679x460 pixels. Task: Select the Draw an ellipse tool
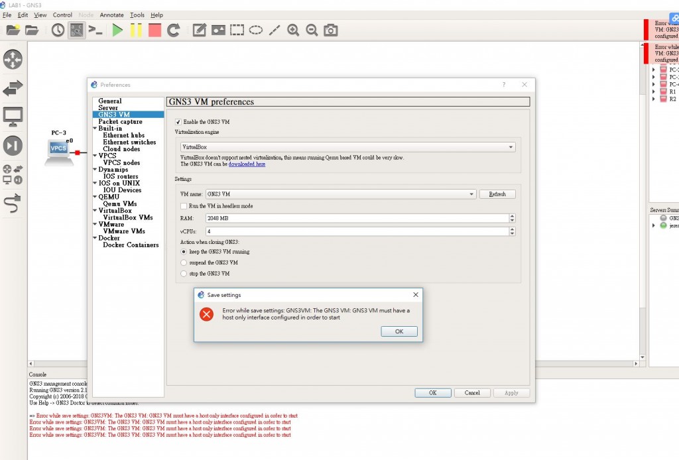256,30
